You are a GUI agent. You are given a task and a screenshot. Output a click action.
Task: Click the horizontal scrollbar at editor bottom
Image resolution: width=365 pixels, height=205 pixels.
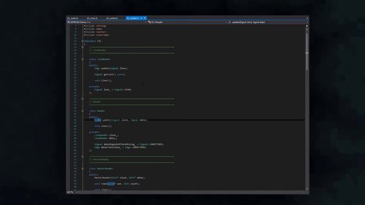191,192
